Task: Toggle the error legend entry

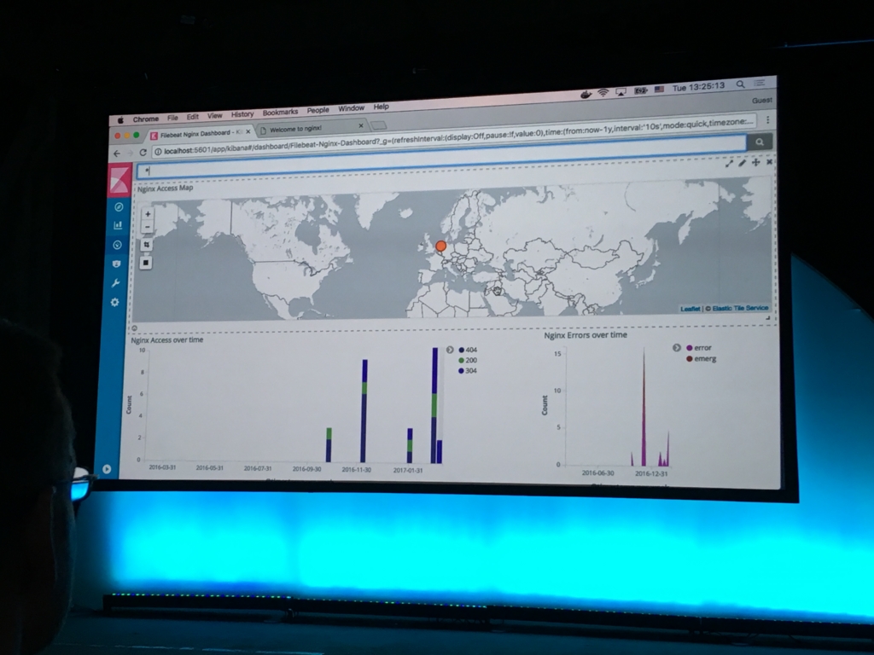Action: 699,348
